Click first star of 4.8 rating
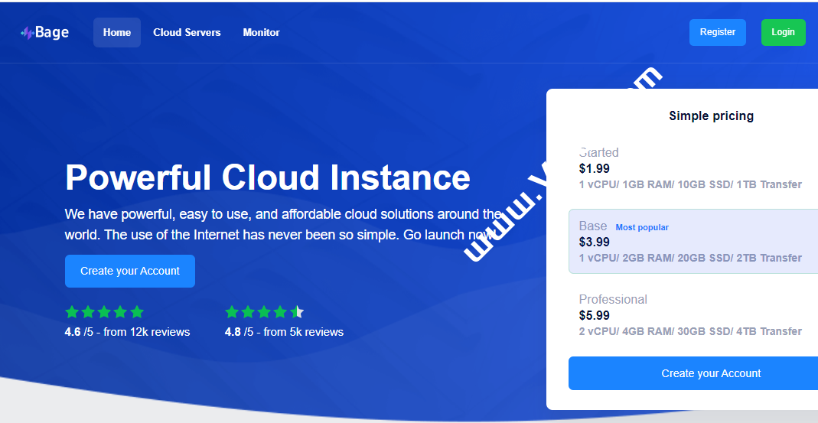This screenshot has width=818, height=423. 232,312
